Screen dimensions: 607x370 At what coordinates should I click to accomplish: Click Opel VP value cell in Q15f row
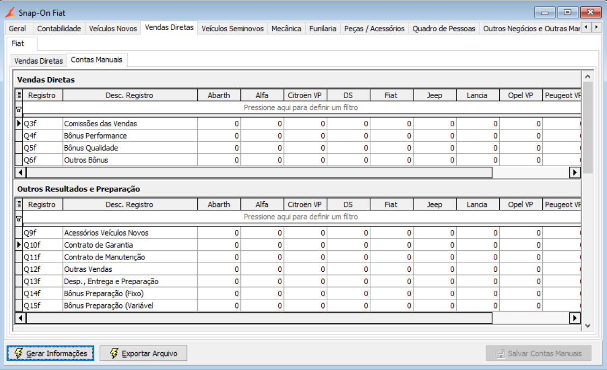(521, 306)
